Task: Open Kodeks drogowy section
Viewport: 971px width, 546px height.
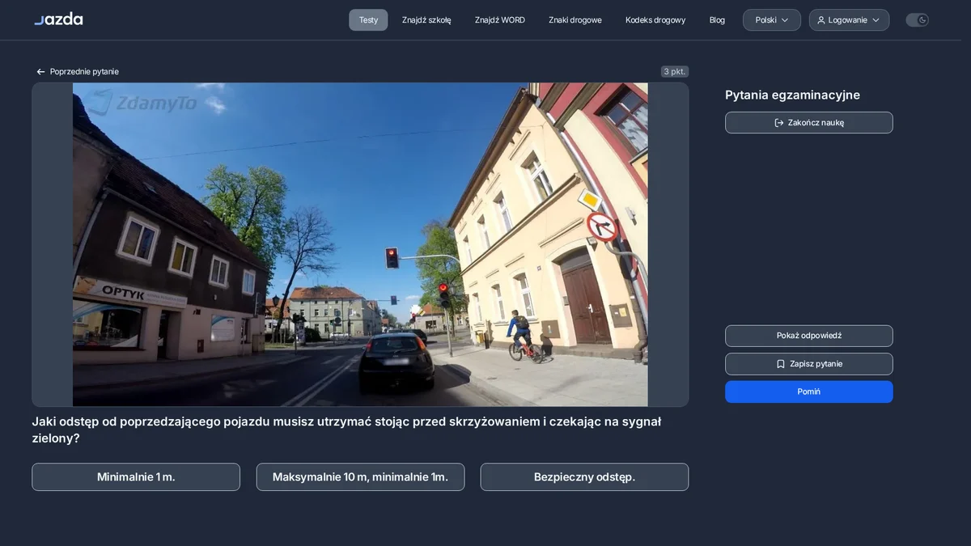Action: click(655, 20)
